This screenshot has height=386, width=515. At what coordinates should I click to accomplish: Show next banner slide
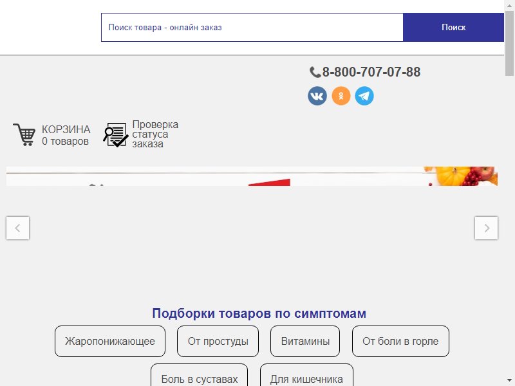pyautogui.click(x=486, y=228)
